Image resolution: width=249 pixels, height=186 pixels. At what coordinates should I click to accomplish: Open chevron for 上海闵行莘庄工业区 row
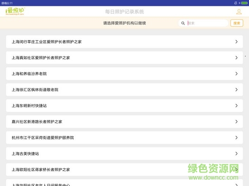click(x=236, y=42)
